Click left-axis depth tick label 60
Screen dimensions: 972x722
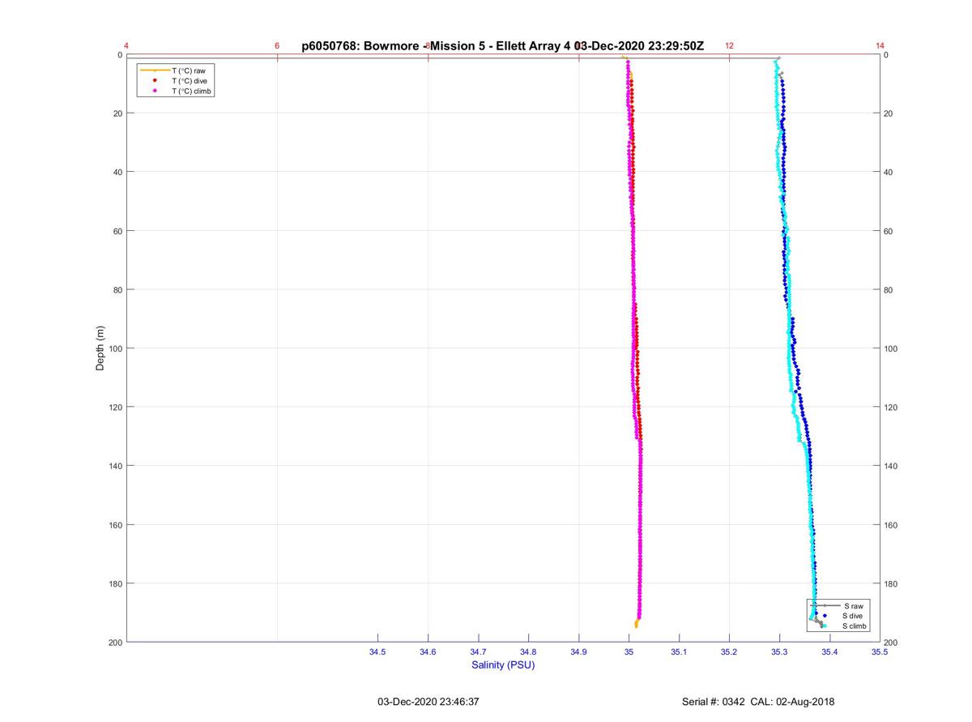point(117,231)
